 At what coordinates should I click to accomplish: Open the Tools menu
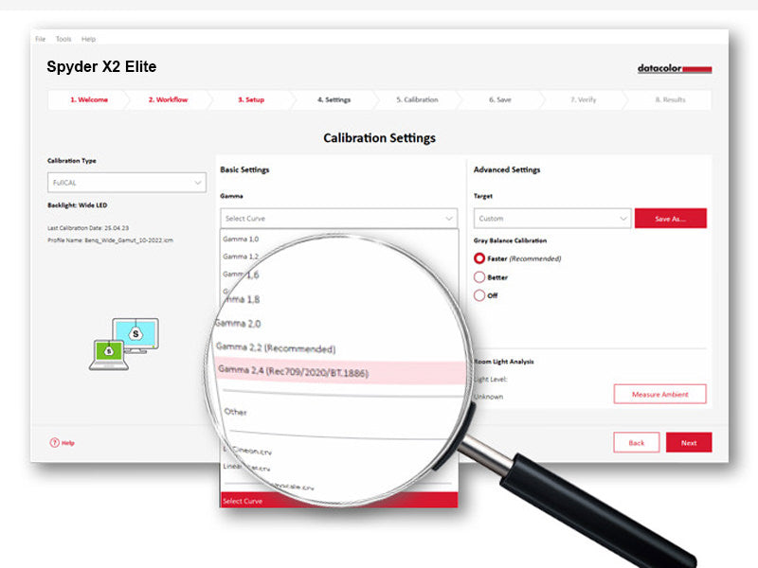[x=63, y=39]
